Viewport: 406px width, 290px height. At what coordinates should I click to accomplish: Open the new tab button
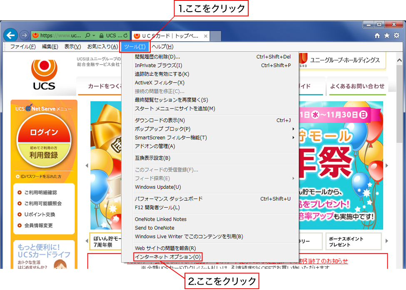(x=215, y=36)
